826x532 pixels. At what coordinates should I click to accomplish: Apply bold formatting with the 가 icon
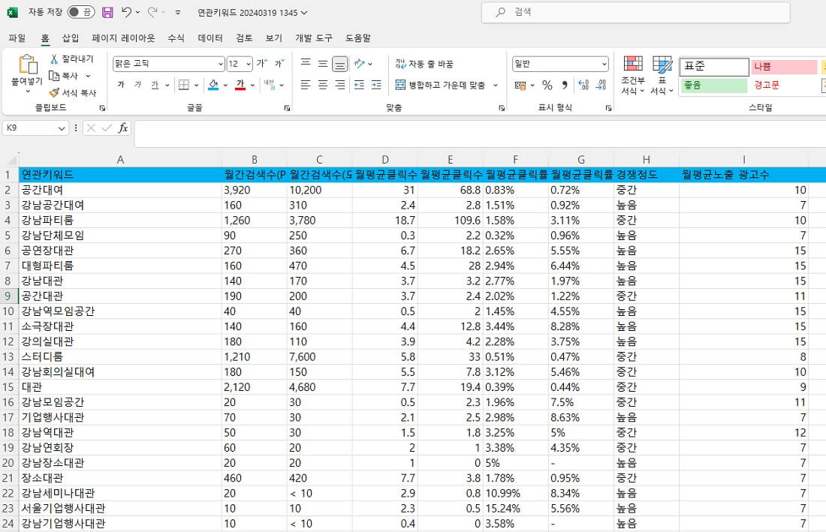[x=121, y=84]
